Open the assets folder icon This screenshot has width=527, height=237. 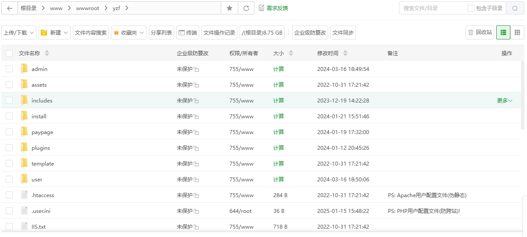pos(24,85)
